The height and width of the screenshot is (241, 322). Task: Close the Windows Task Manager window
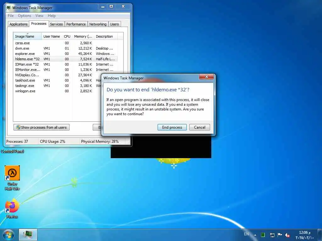tap(123, 7)
